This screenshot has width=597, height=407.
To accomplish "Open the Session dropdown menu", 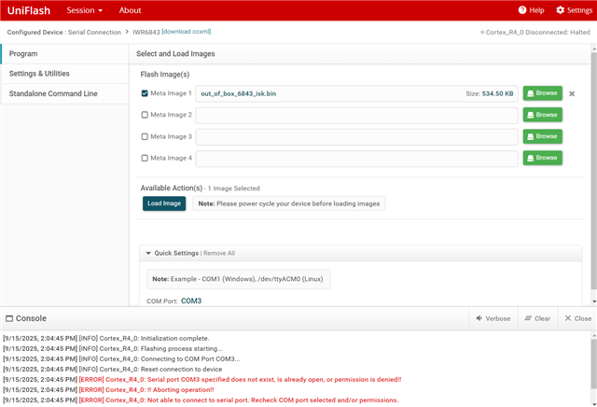I will pyautogui.click(x=85, y=10).
